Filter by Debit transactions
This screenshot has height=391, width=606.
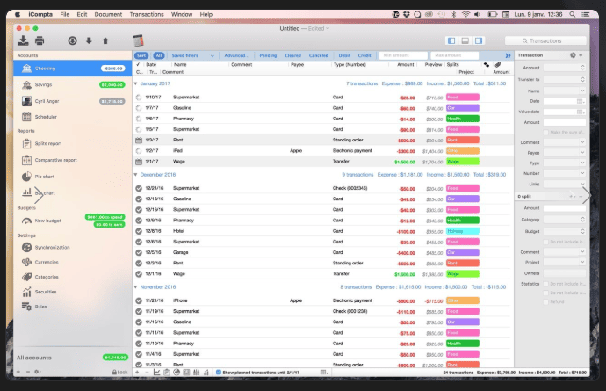(344, 55)
